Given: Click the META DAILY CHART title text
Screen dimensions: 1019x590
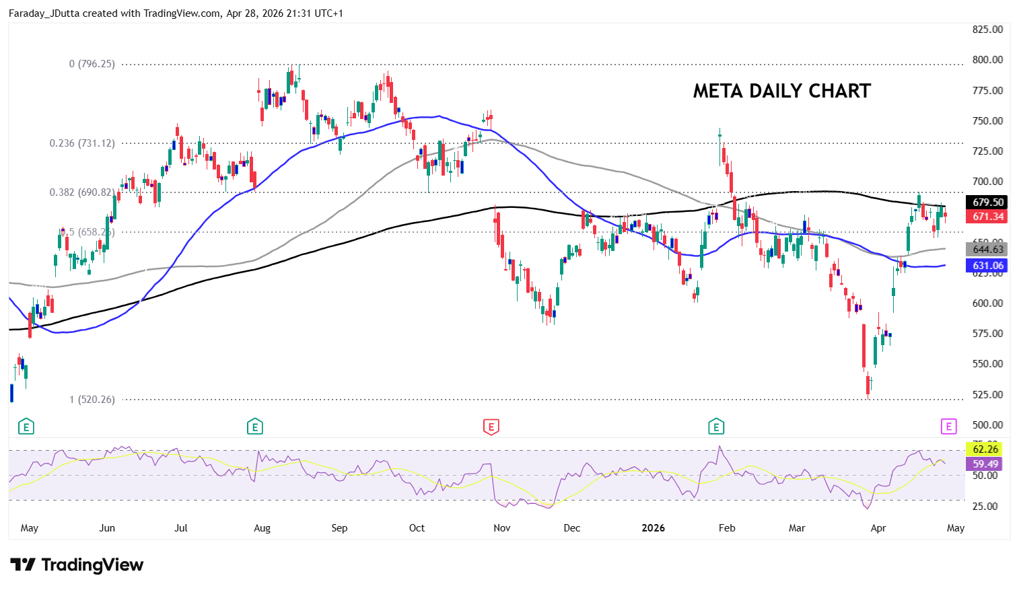Looking at the screenshot, I should pyautogui.click(x=781, y=91).
